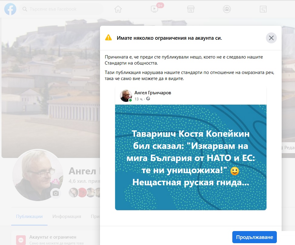Open the Gaming icon in top bar
The width and height of the screenshot is (295, 245).
263,9
